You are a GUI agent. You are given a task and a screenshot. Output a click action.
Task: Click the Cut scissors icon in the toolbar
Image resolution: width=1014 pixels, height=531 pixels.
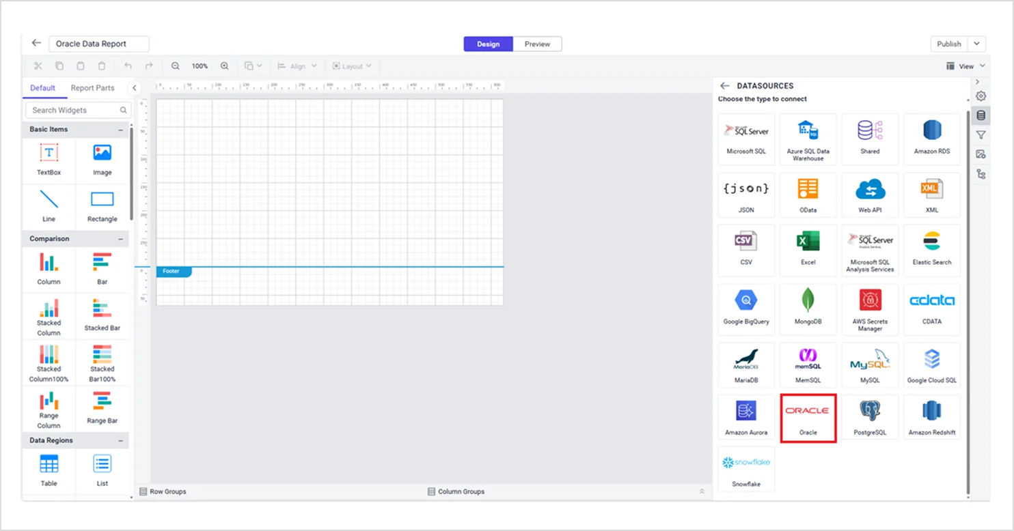click(38, 66)
